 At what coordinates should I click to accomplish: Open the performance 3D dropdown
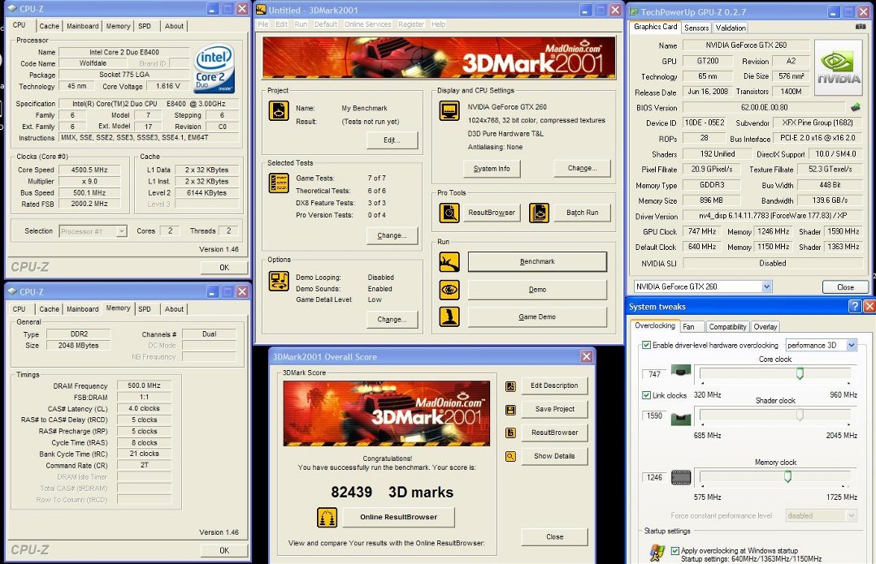coord(852,346)
